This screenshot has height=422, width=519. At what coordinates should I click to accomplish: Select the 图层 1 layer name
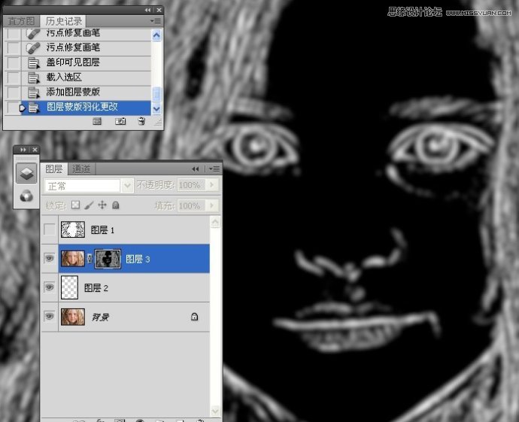tap(102, 230)
